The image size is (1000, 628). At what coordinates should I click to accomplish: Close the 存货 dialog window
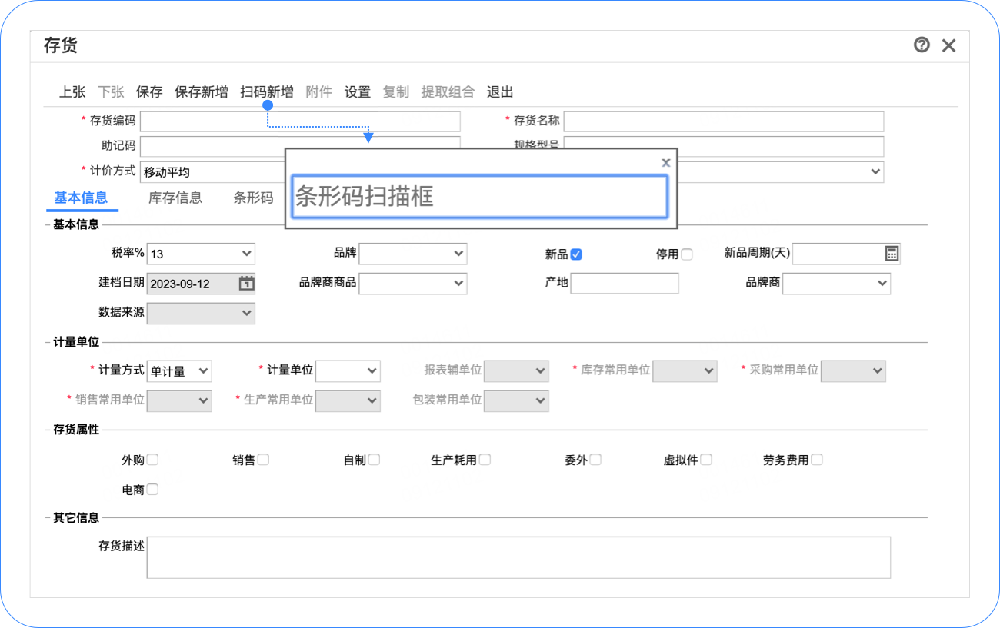949,45
